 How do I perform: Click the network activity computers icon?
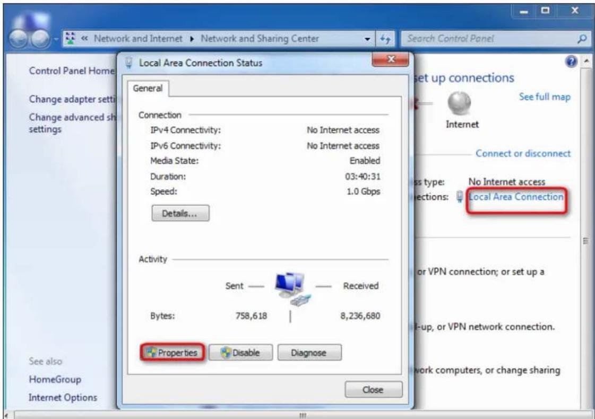pos(292,289)
